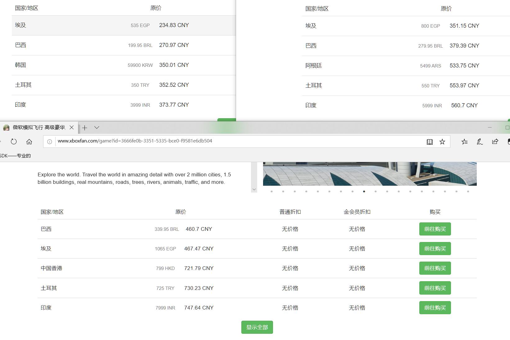Minimize the browser window
The height and width of the screenshot is (340, 510).
coord(490,128)
